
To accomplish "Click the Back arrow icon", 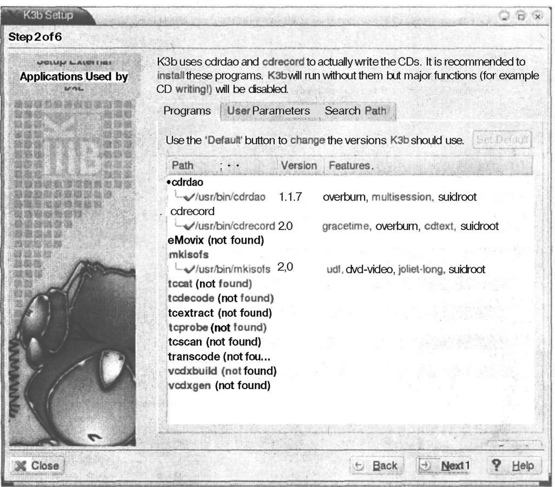I will [x=359, y=466].
